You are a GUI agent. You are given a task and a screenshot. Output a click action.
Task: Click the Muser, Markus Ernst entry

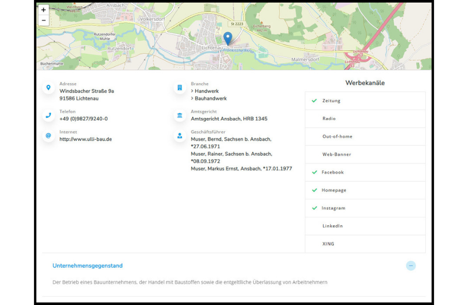click(x=241, y=169)
